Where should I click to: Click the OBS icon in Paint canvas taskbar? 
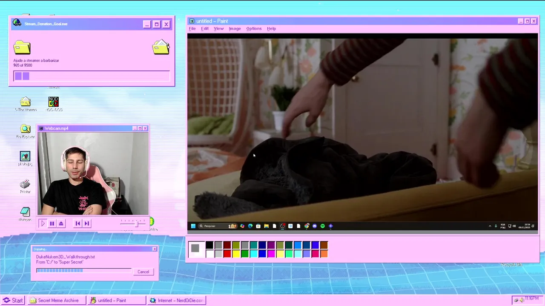pos(282,226)
